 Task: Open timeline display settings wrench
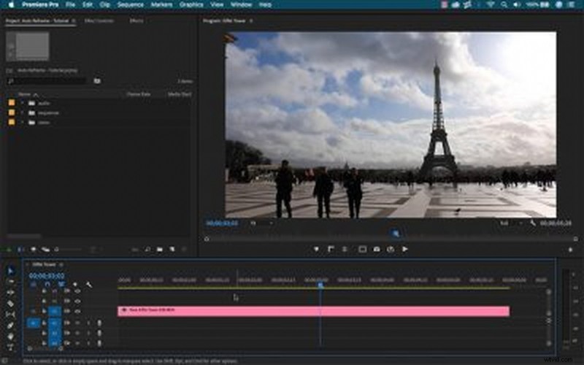pyautogui.click(x=88, y=285)
